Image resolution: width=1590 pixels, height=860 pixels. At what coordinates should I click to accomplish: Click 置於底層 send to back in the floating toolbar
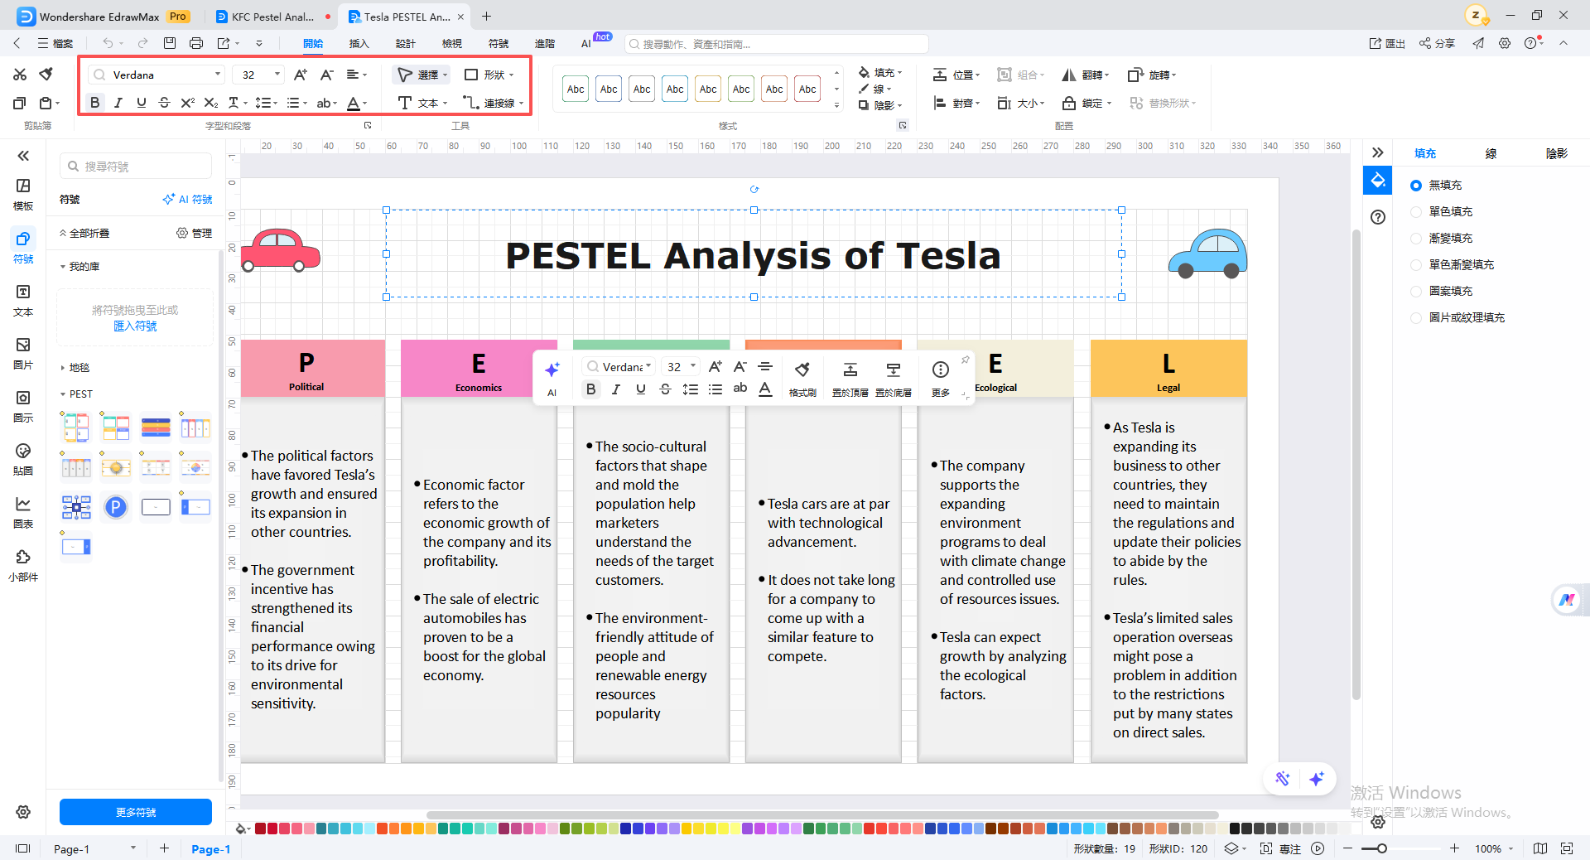click(894, 378)
